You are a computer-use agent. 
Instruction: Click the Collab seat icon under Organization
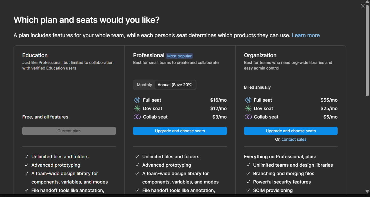(248, 117)
